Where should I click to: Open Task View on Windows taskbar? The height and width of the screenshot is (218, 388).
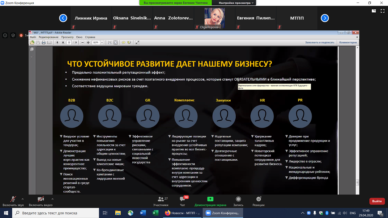coord(105,213)
